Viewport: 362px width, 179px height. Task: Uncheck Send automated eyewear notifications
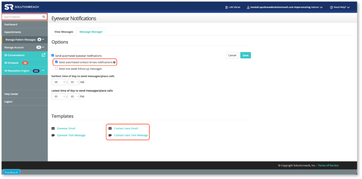coord(53,56)
